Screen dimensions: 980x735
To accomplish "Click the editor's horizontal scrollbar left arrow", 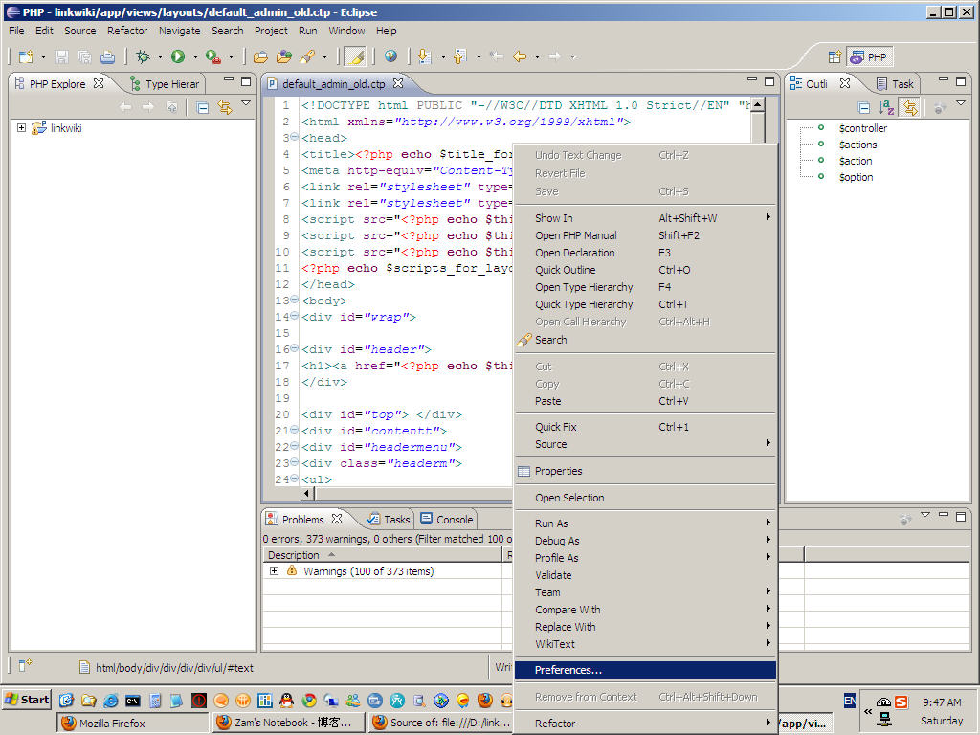I will [307, 493].
